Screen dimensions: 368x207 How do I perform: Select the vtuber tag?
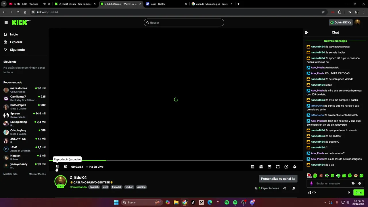(129, 187)
